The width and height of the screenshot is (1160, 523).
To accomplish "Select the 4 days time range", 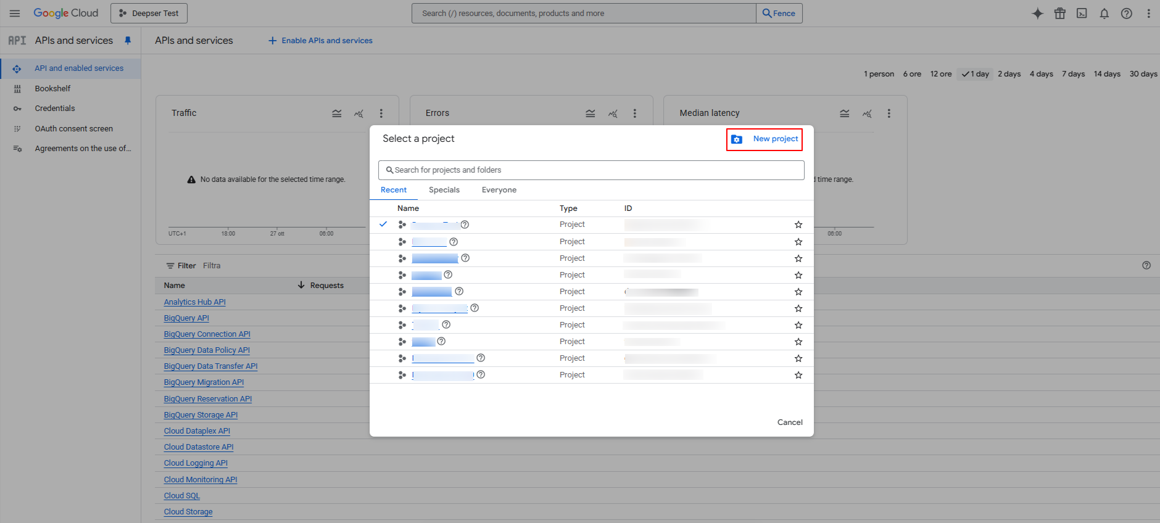I will [x=1042, y=74].
